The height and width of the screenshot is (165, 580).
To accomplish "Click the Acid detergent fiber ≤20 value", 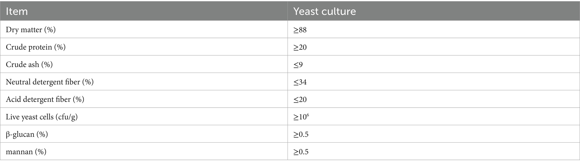I will click(300, 99).
